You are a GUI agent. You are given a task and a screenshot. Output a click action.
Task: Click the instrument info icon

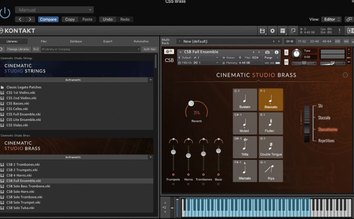(x=277, y=52)
